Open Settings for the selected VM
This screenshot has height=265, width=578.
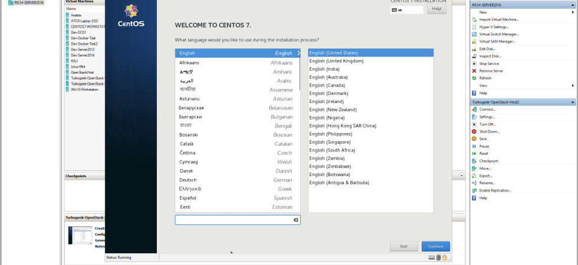[x=487, y=117]
